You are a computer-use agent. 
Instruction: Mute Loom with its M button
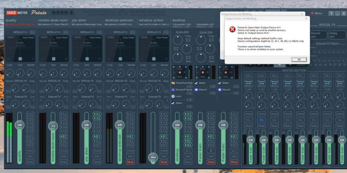point(190,100)
